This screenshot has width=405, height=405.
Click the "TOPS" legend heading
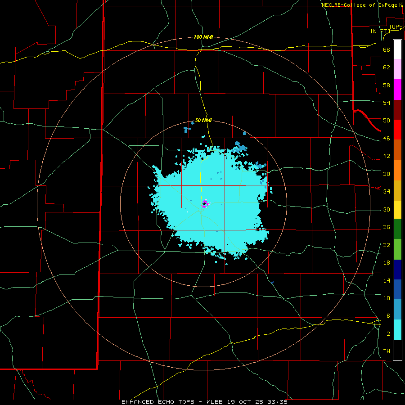(396, 27)
